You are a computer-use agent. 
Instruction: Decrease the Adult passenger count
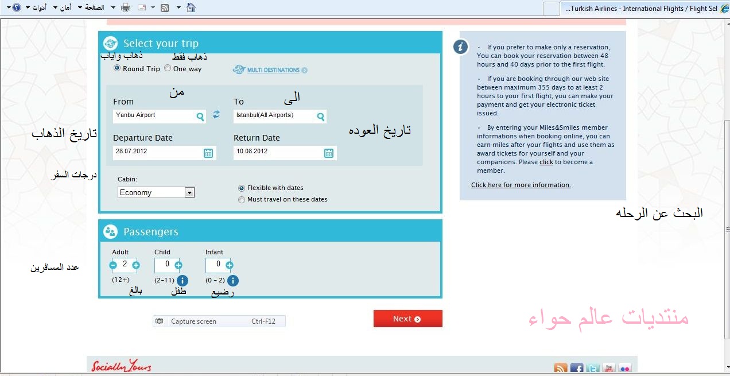pos(113,265)
